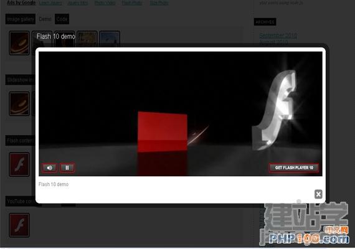The image size is (355, 249).
Task: Select the white "Flash 10 demo" lightbox title
Action: (x=55, y=37)
